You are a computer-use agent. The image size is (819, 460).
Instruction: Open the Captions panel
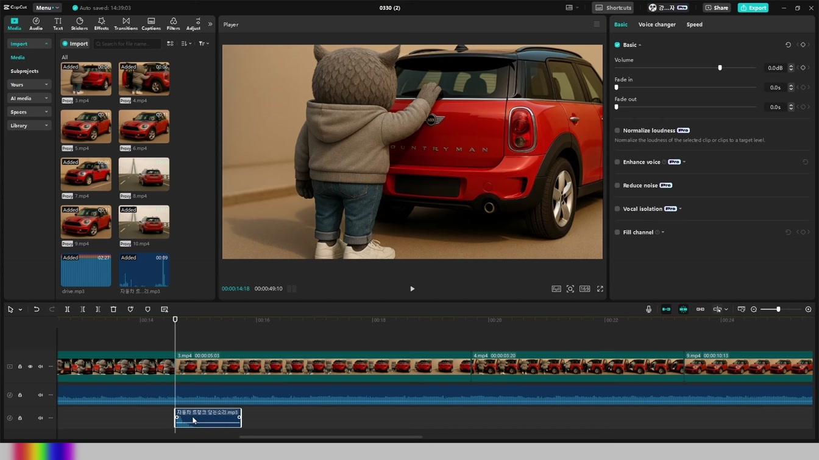point(151,24)
